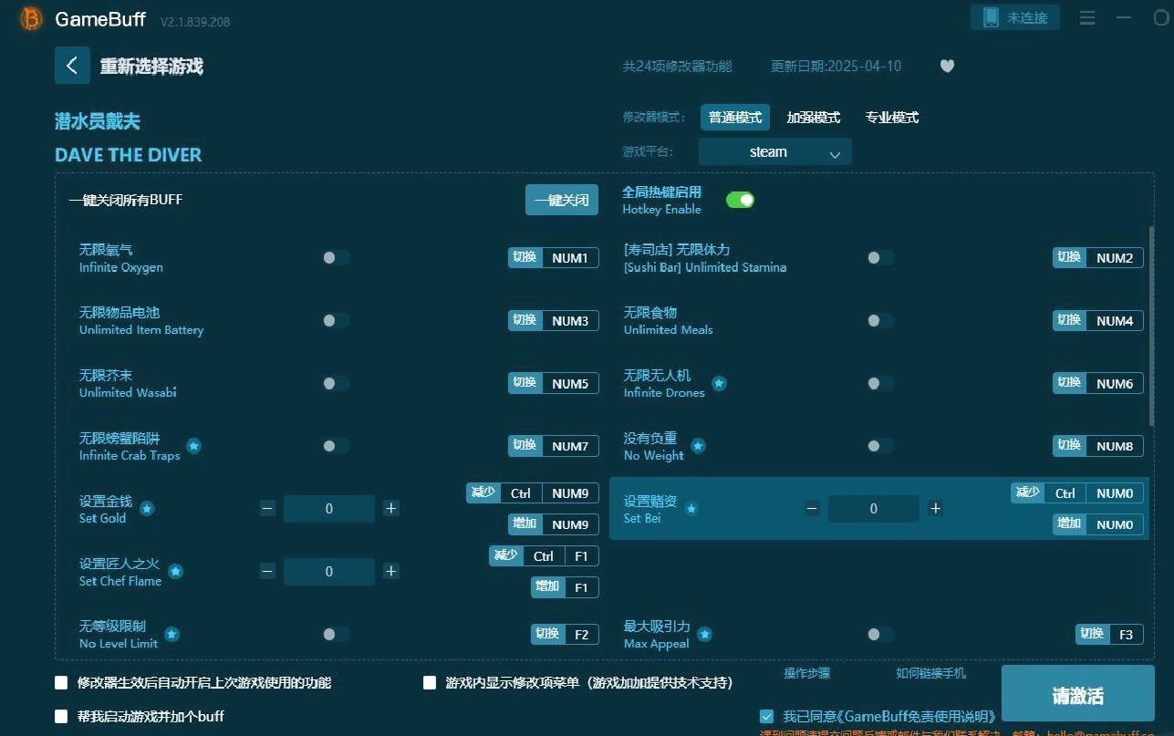
Task: Toggle the global Hotkey Enable switch
Action: click(x=740, y=200)
